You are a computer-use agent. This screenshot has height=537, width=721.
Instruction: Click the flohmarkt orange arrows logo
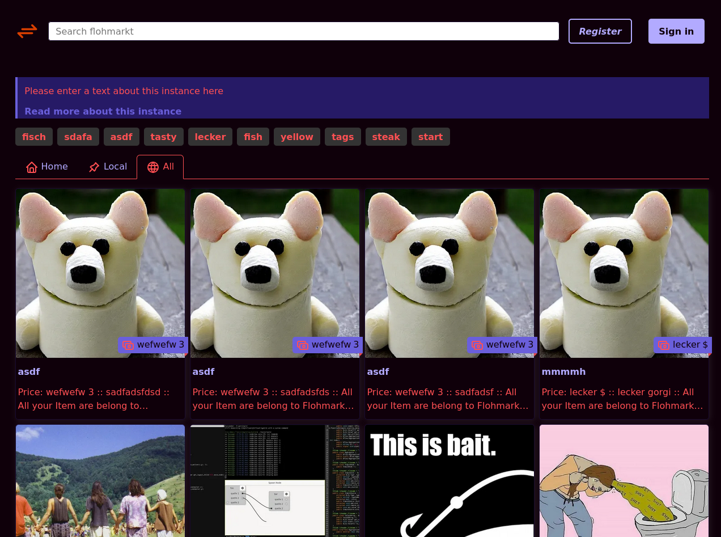coord(27,31)
